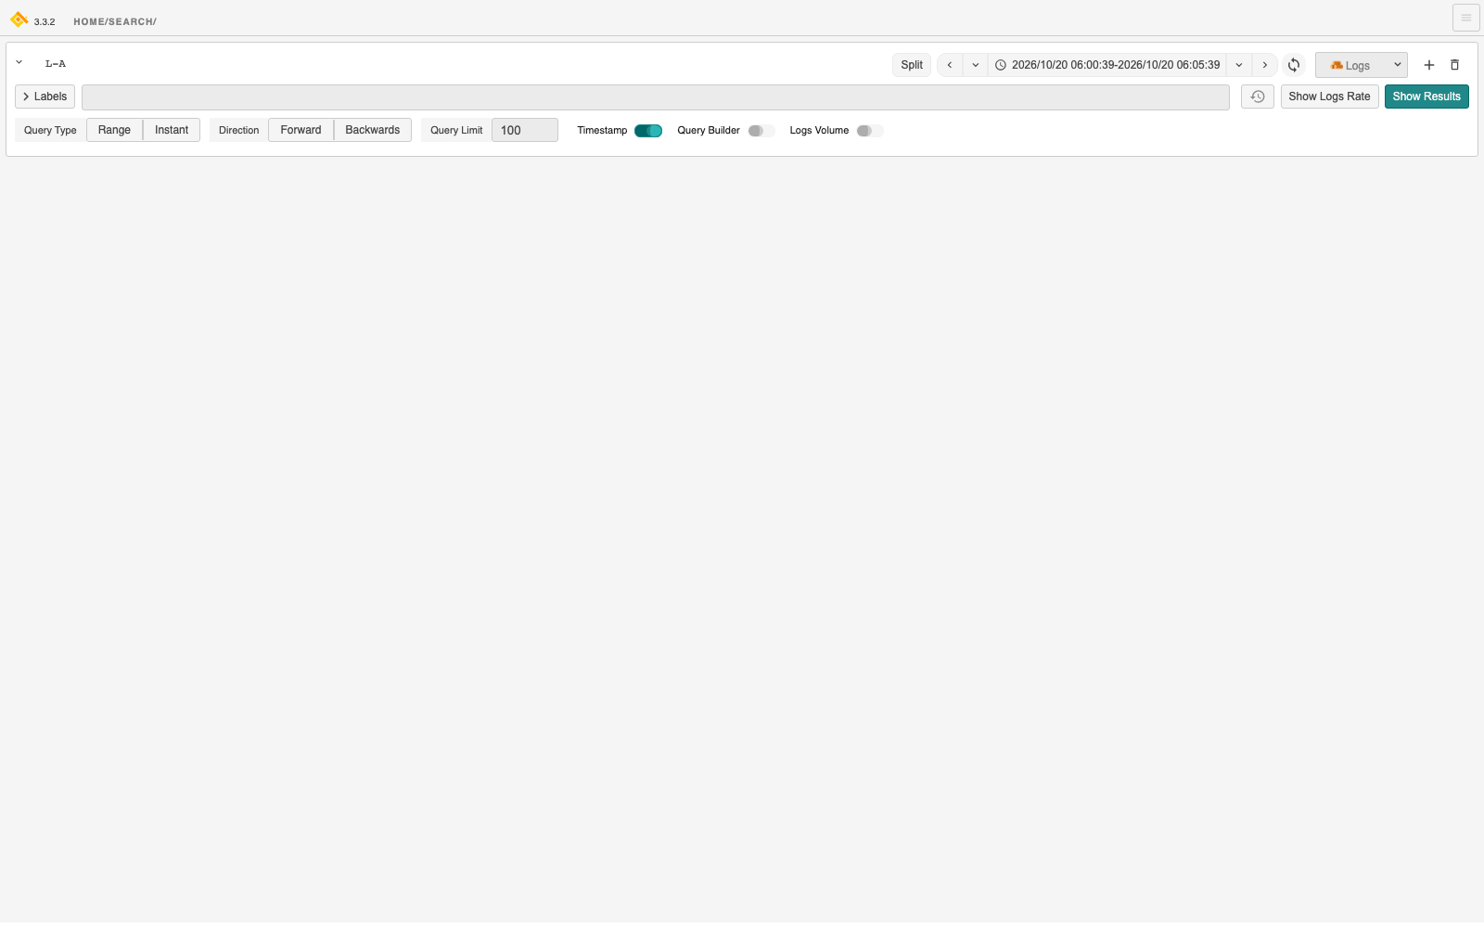
Task: Click the refresh sync icon
Action: (x=1294, y=65)
